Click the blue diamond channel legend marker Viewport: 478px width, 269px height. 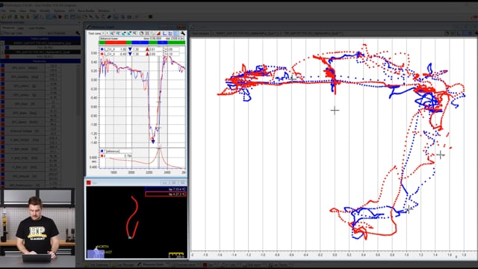[102, 49]
